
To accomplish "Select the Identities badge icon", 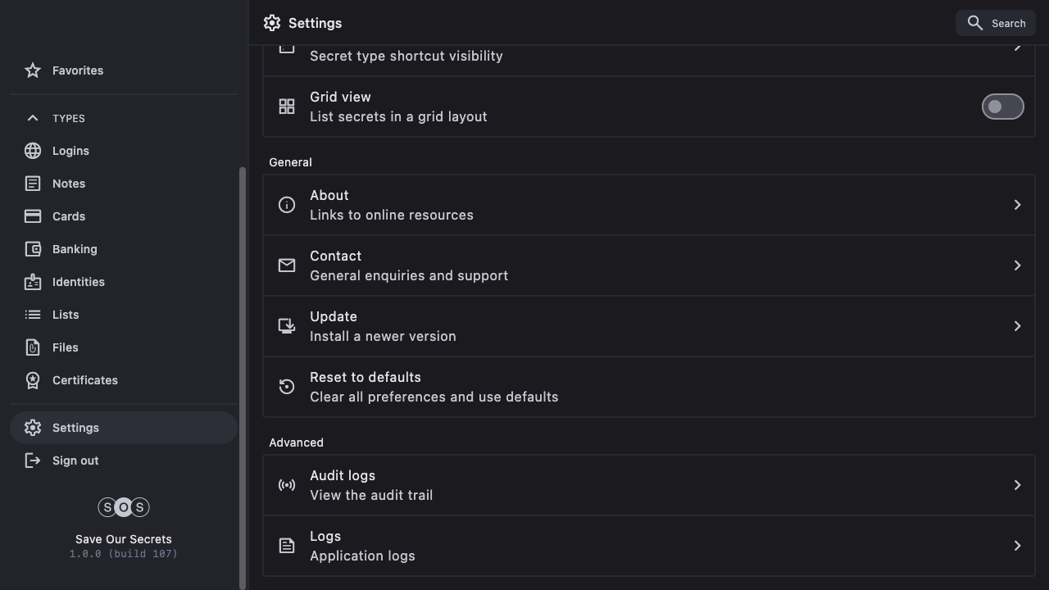I will tap(33, 282).
